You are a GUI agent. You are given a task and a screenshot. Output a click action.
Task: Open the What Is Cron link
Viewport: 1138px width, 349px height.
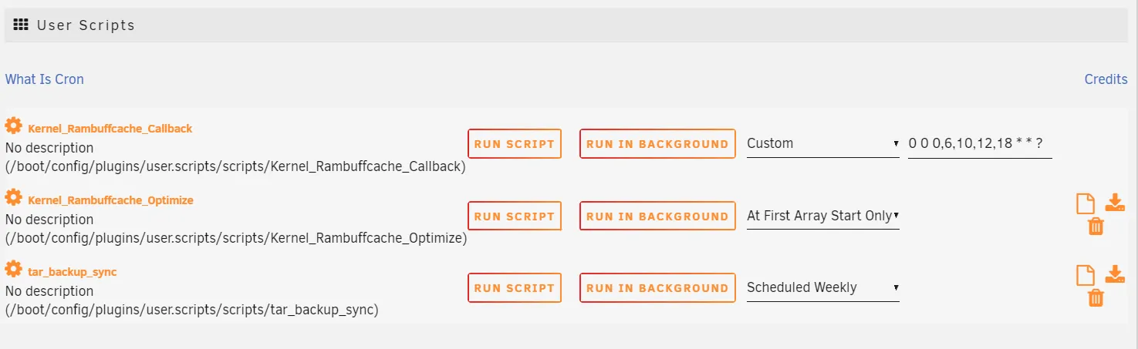[45, 79]
